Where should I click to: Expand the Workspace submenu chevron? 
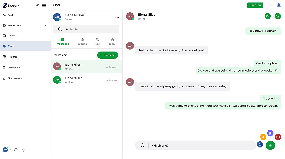coord(45,25)
